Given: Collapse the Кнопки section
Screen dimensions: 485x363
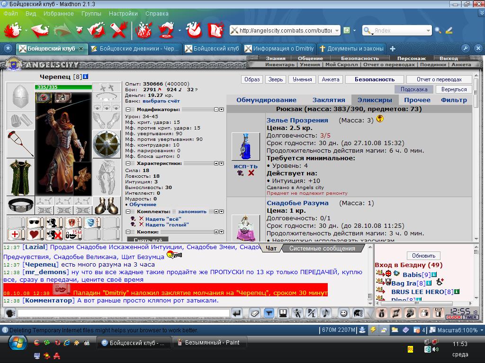Looking at the screenshot, I should 128,232.
